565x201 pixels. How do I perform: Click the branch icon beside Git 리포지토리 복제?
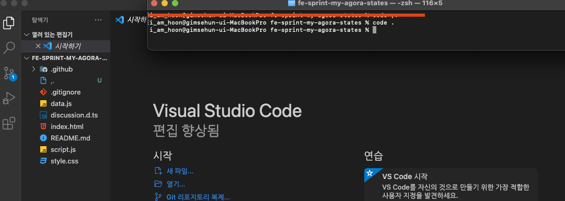pyautogui.click(x=158, y=197)
